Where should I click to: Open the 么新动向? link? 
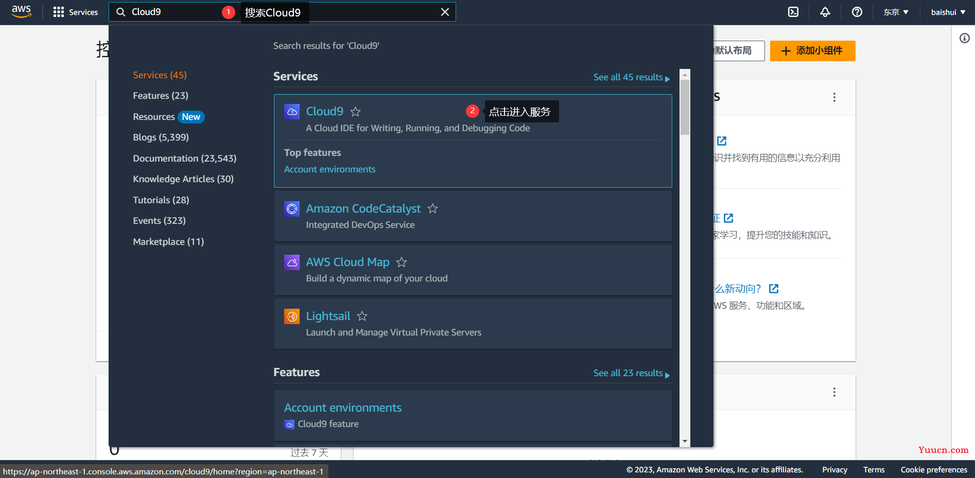[x=738, y=289]
